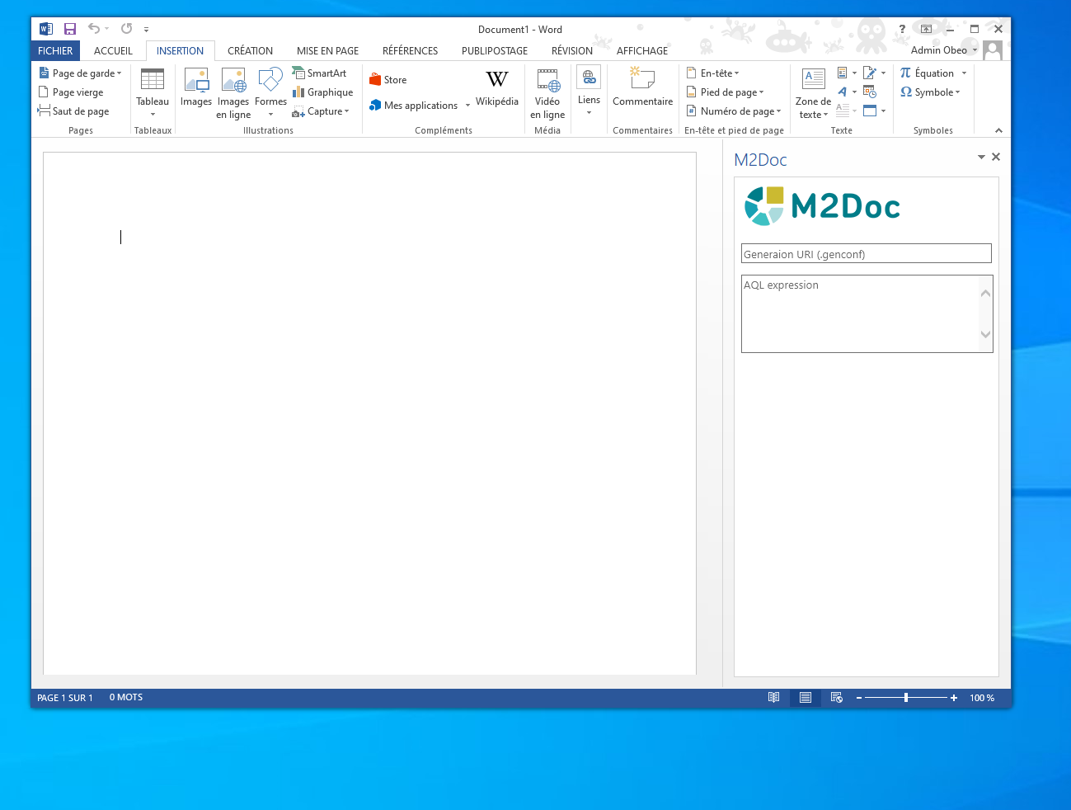Insert a Page vierge
Screen dimensions: 1071x810
point(71,92)
